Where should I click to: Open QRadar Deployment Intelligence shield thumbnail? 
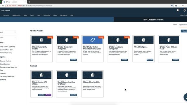point(67,40)
